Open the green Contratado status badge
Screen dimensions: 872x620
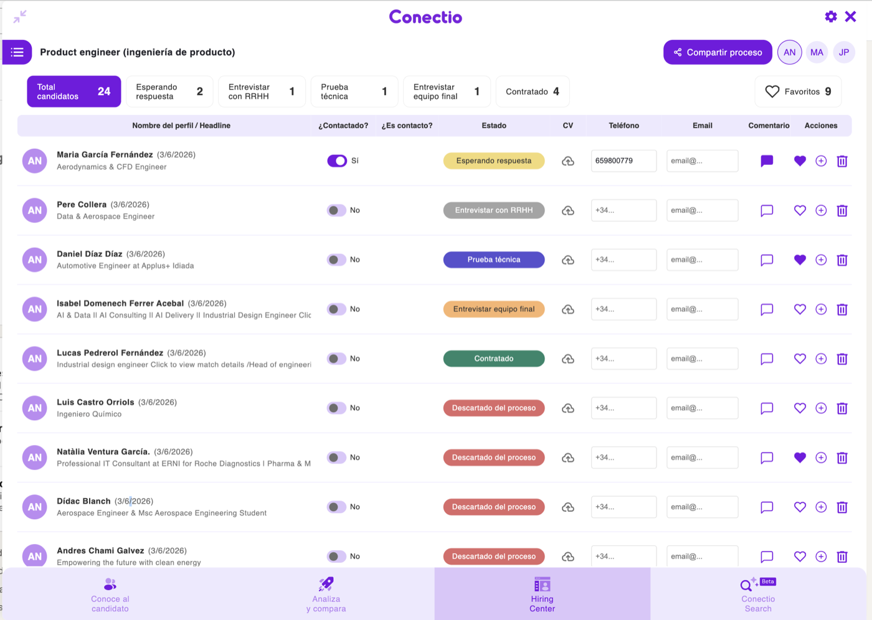click(x=494, y=359)
